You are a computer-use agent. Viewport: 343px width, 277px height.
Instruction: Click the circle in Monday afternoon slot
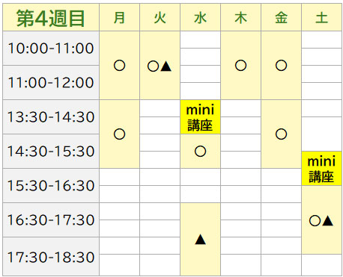(x=119, y=134)
